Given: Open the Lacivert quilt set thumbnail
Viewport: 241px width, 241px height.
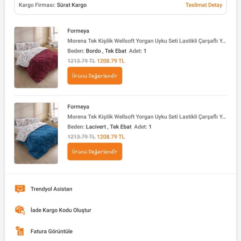Looking at the screenshot, I should click(x=36, y=133).
